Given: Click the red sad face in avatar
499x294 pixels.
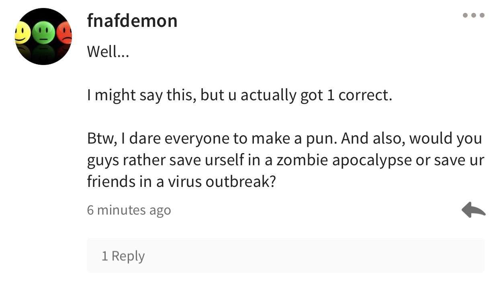Looking at the screenshot, I should [x=64, y=33].
